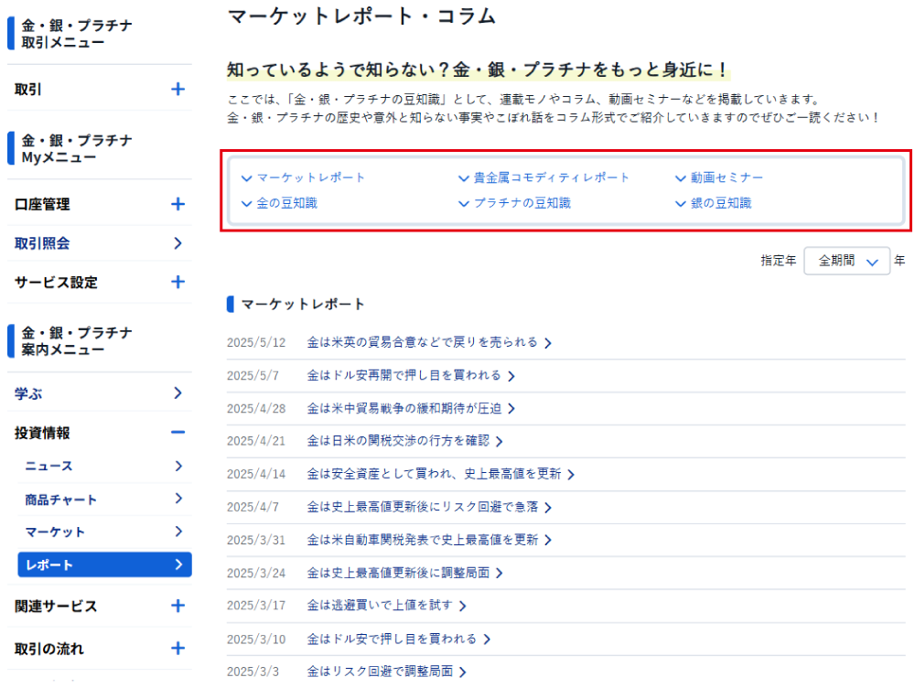Expand 関連サービス plus icon
The image size is (915, 688).
point(178,606)
